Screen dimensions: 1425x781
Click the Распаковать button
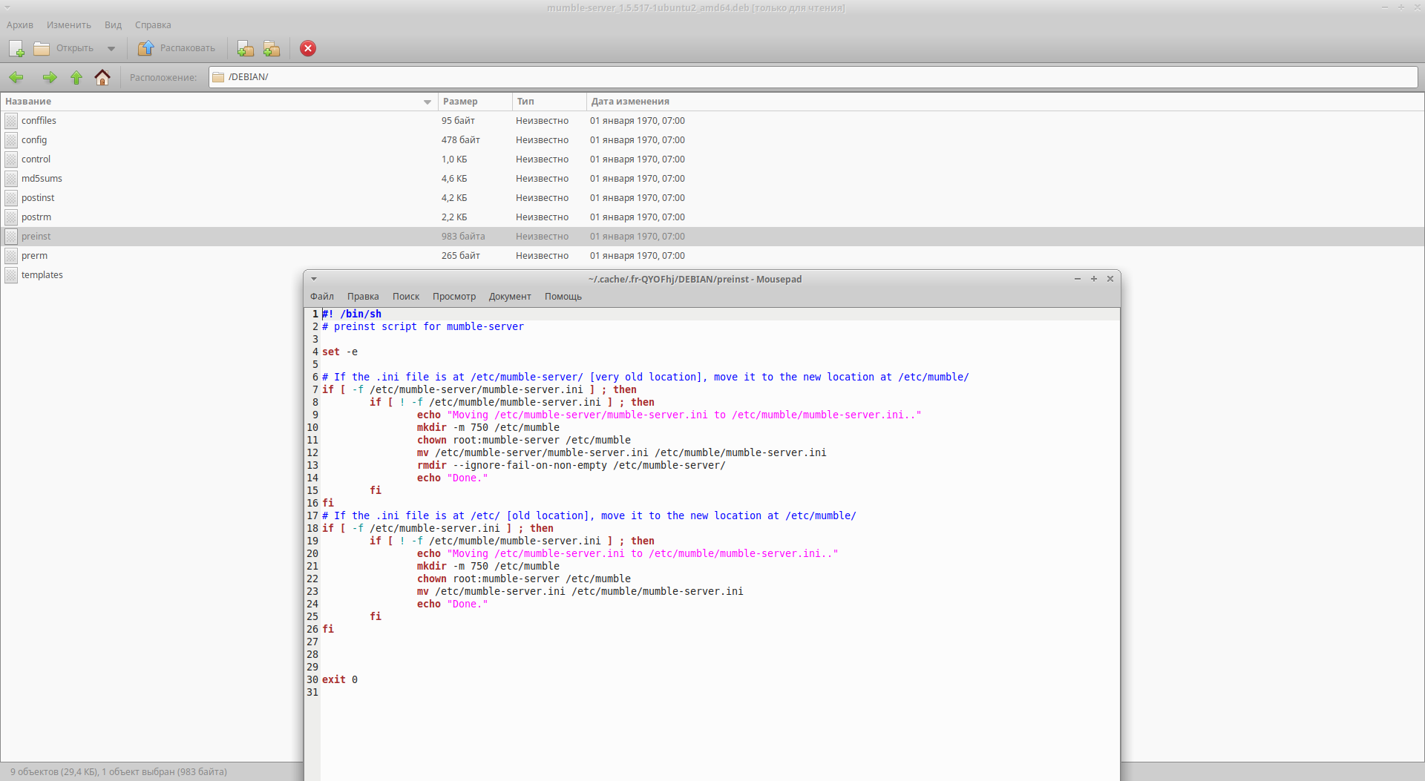pos(177,49)
